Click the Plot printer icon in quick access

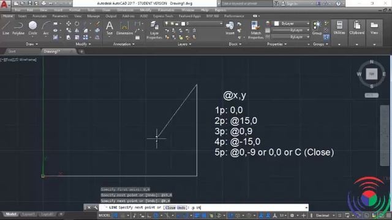tap(43, 3)
